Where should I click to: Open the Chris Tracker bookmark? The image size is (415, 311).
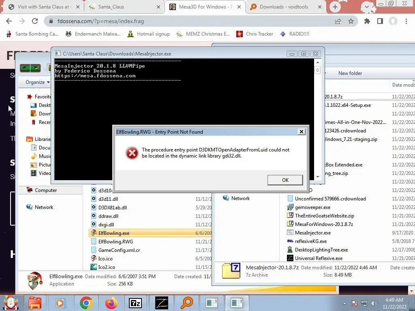[x=255, y=34]
